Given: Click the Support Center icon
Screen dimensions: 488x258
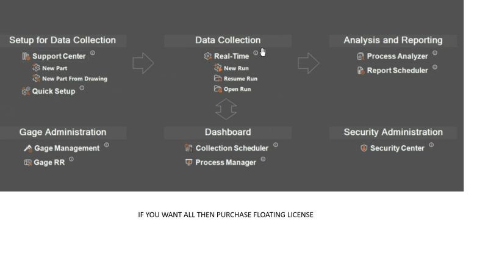Looking at the screenshot, I should coord(26,56).
